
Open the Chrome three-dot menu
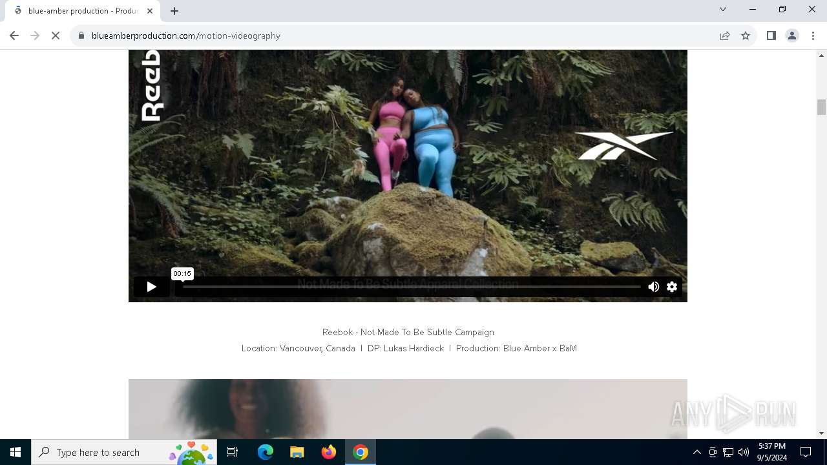click(x=813, y=36)
